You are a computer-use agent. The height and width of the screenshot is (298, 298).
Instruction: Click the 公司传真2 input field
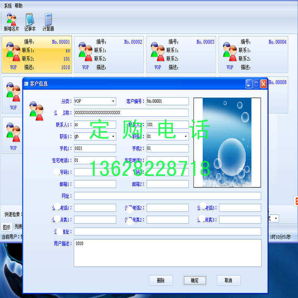point(167,220)
